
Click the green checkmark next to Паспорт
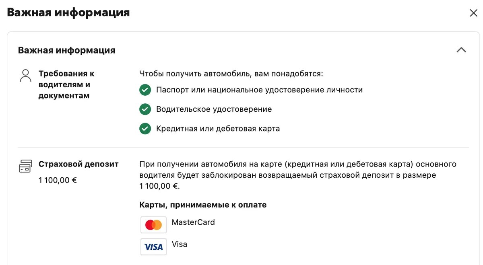pos(145,90)
